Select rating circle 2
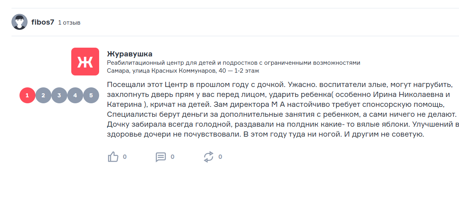 [x=43, y=95]
